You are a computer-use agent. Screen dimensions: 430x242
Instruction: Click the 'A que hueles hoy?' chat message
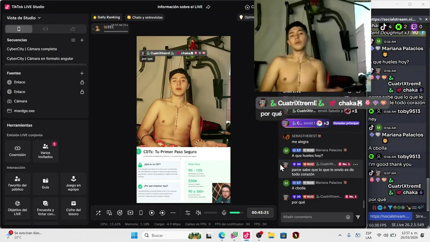[307, 156]
